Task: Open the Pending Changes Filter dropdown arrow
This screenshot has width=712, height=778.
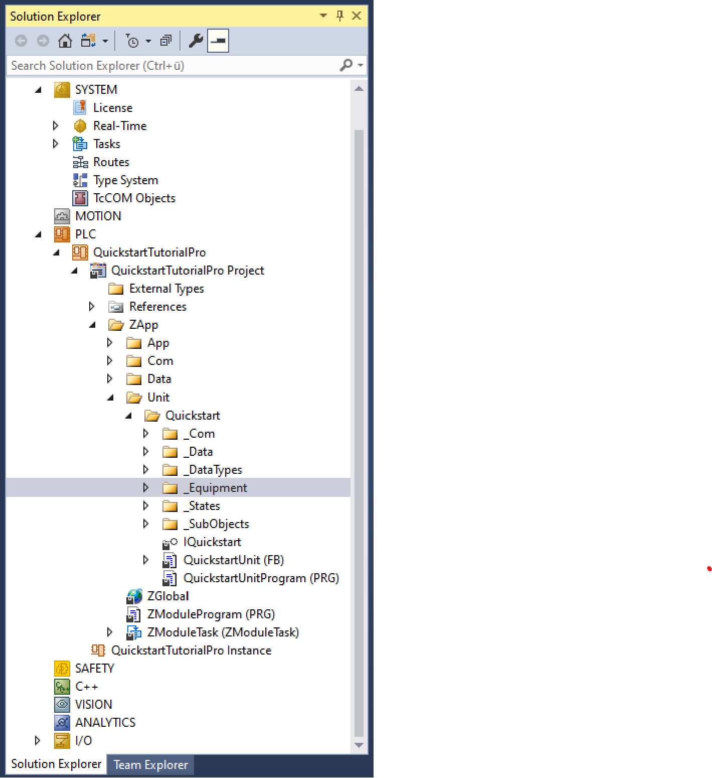Action: pos(148,41)
